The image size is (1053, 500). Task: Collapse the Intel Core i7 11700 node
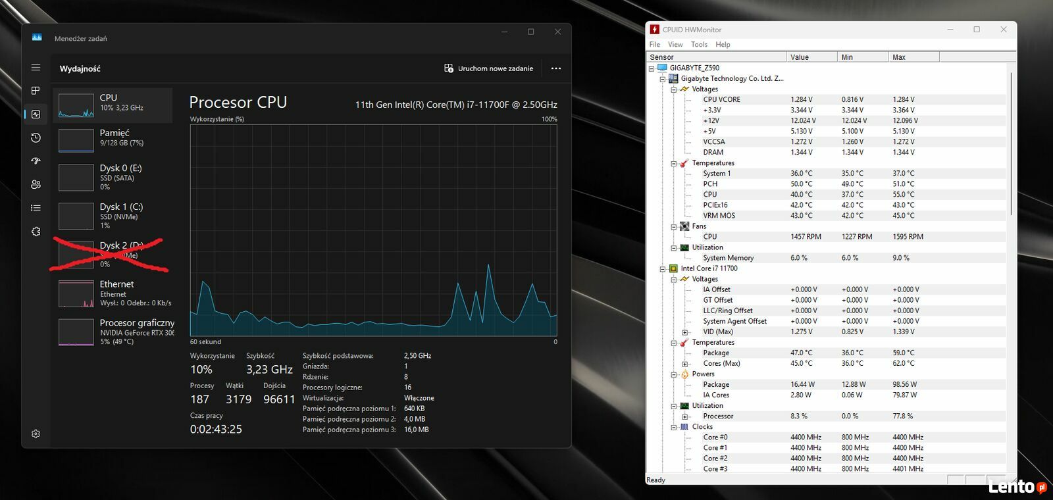tap(663, 269)
